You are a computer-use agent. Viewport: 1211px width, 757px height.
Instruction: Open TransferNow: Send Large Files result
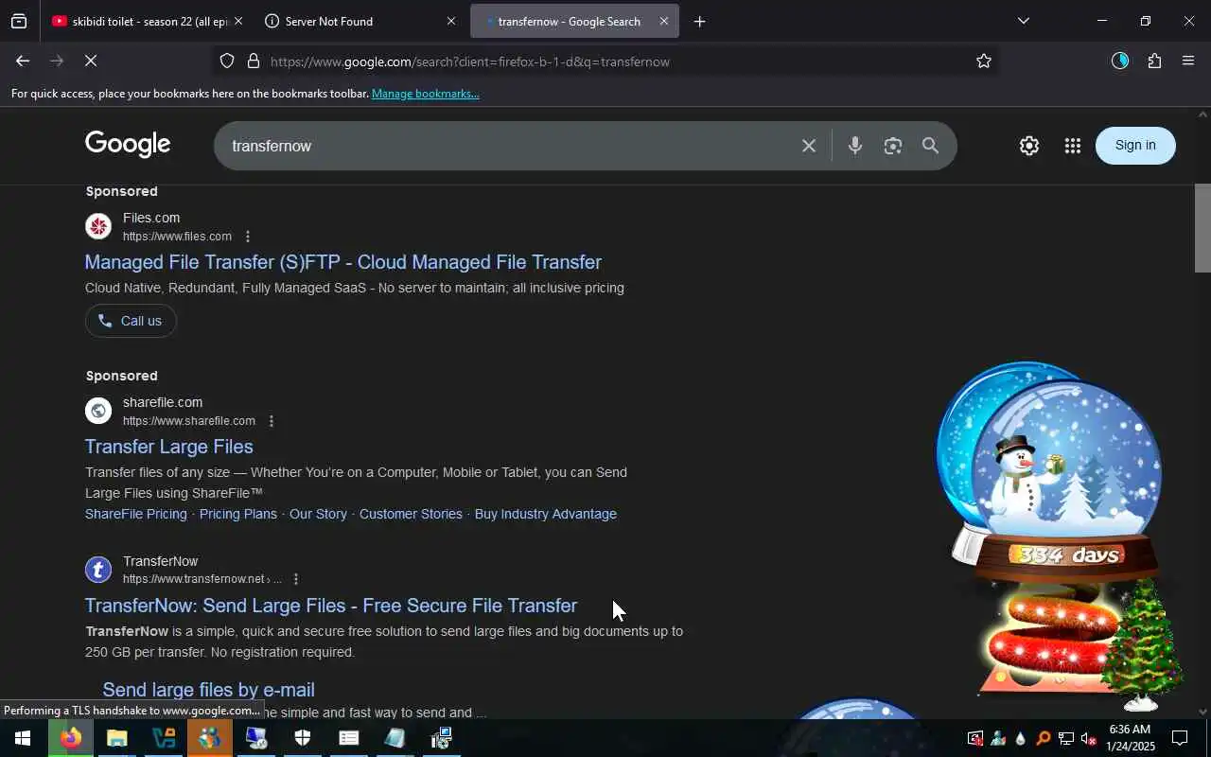tap(331, 606)
